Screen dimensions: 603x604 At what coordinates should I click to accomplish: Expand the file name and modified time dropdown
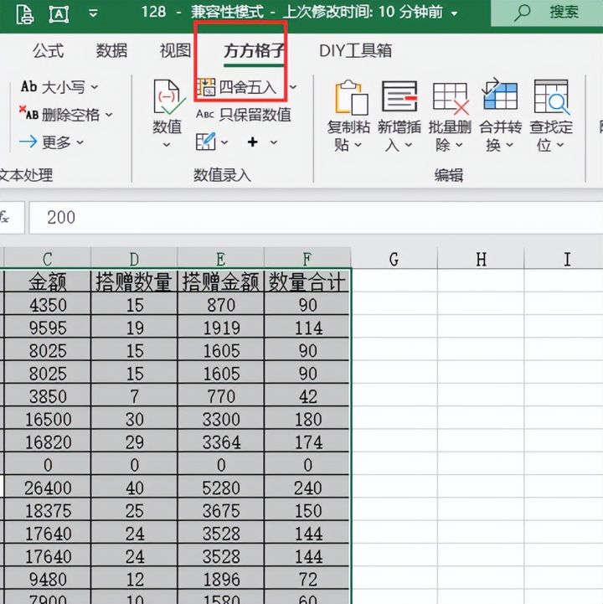[x=455, y=13]
